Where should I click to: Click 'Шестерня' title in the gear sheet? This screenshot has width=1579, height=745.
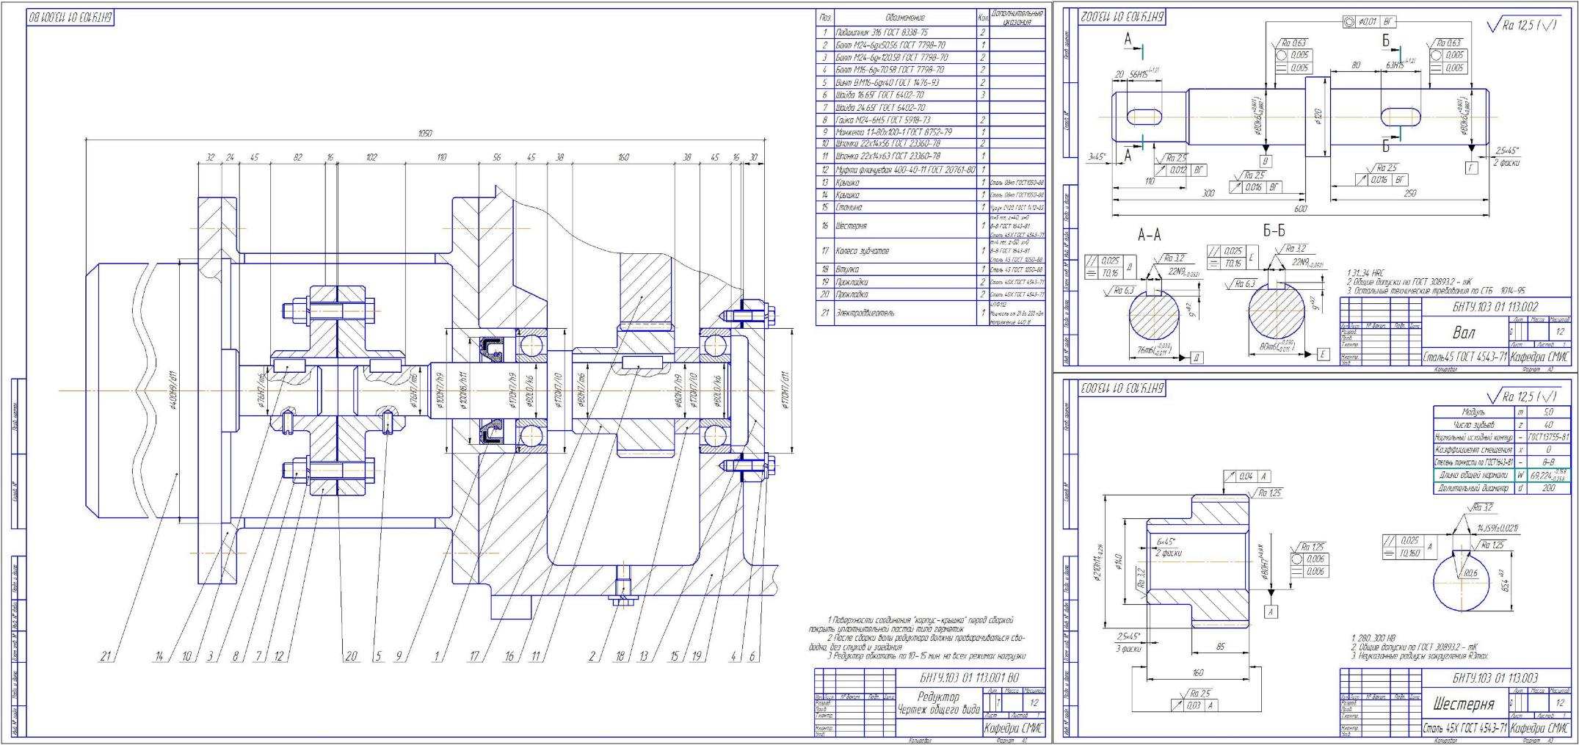point(1463,704)
